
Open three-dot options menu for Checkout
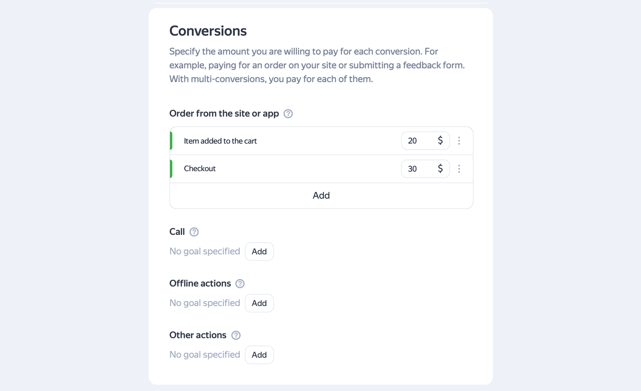[459, 169]
